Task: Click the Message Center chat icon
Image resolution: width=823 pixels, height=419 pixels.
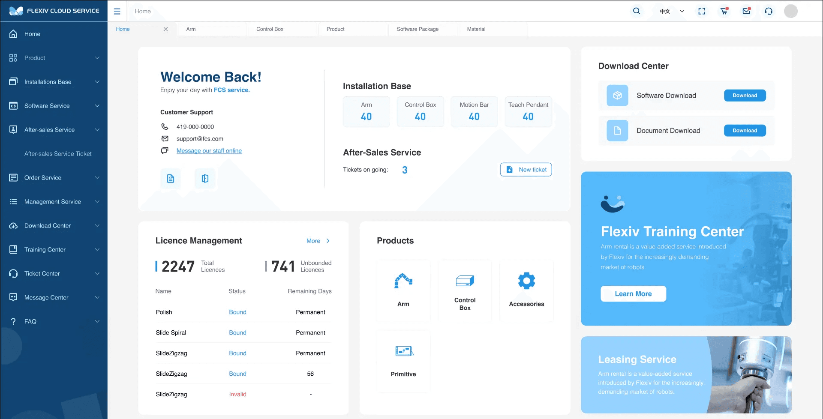Action: (x=13, y=297)
